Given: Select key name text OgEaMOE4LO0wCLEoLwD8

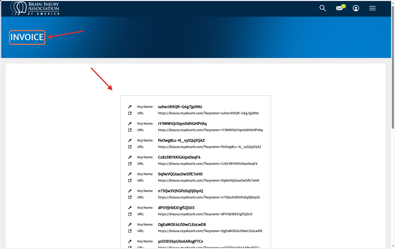Looking at the screenshot, I should point(182,224).
